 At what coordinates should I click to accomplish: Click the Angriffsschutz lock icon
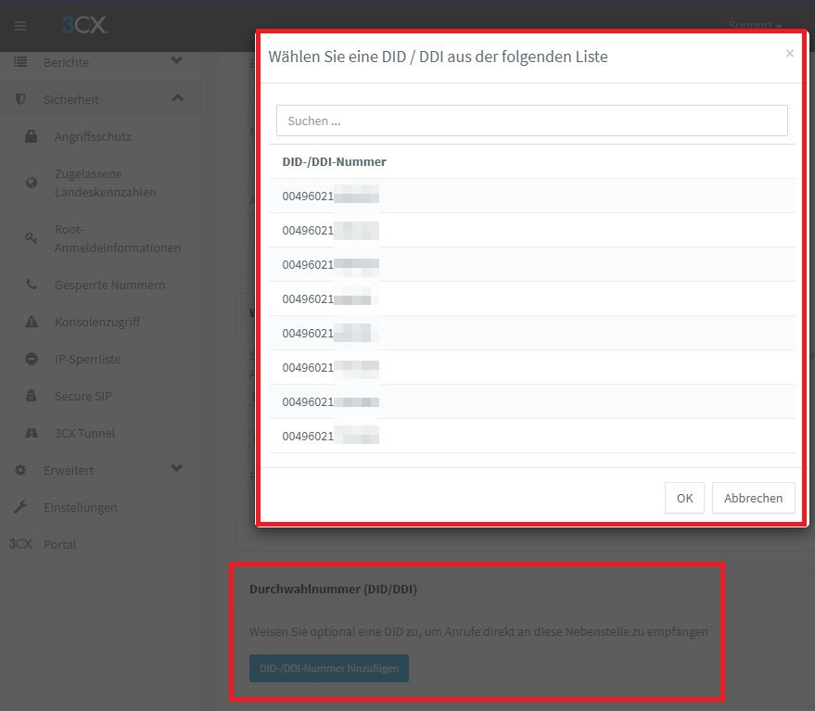[32, 137]
